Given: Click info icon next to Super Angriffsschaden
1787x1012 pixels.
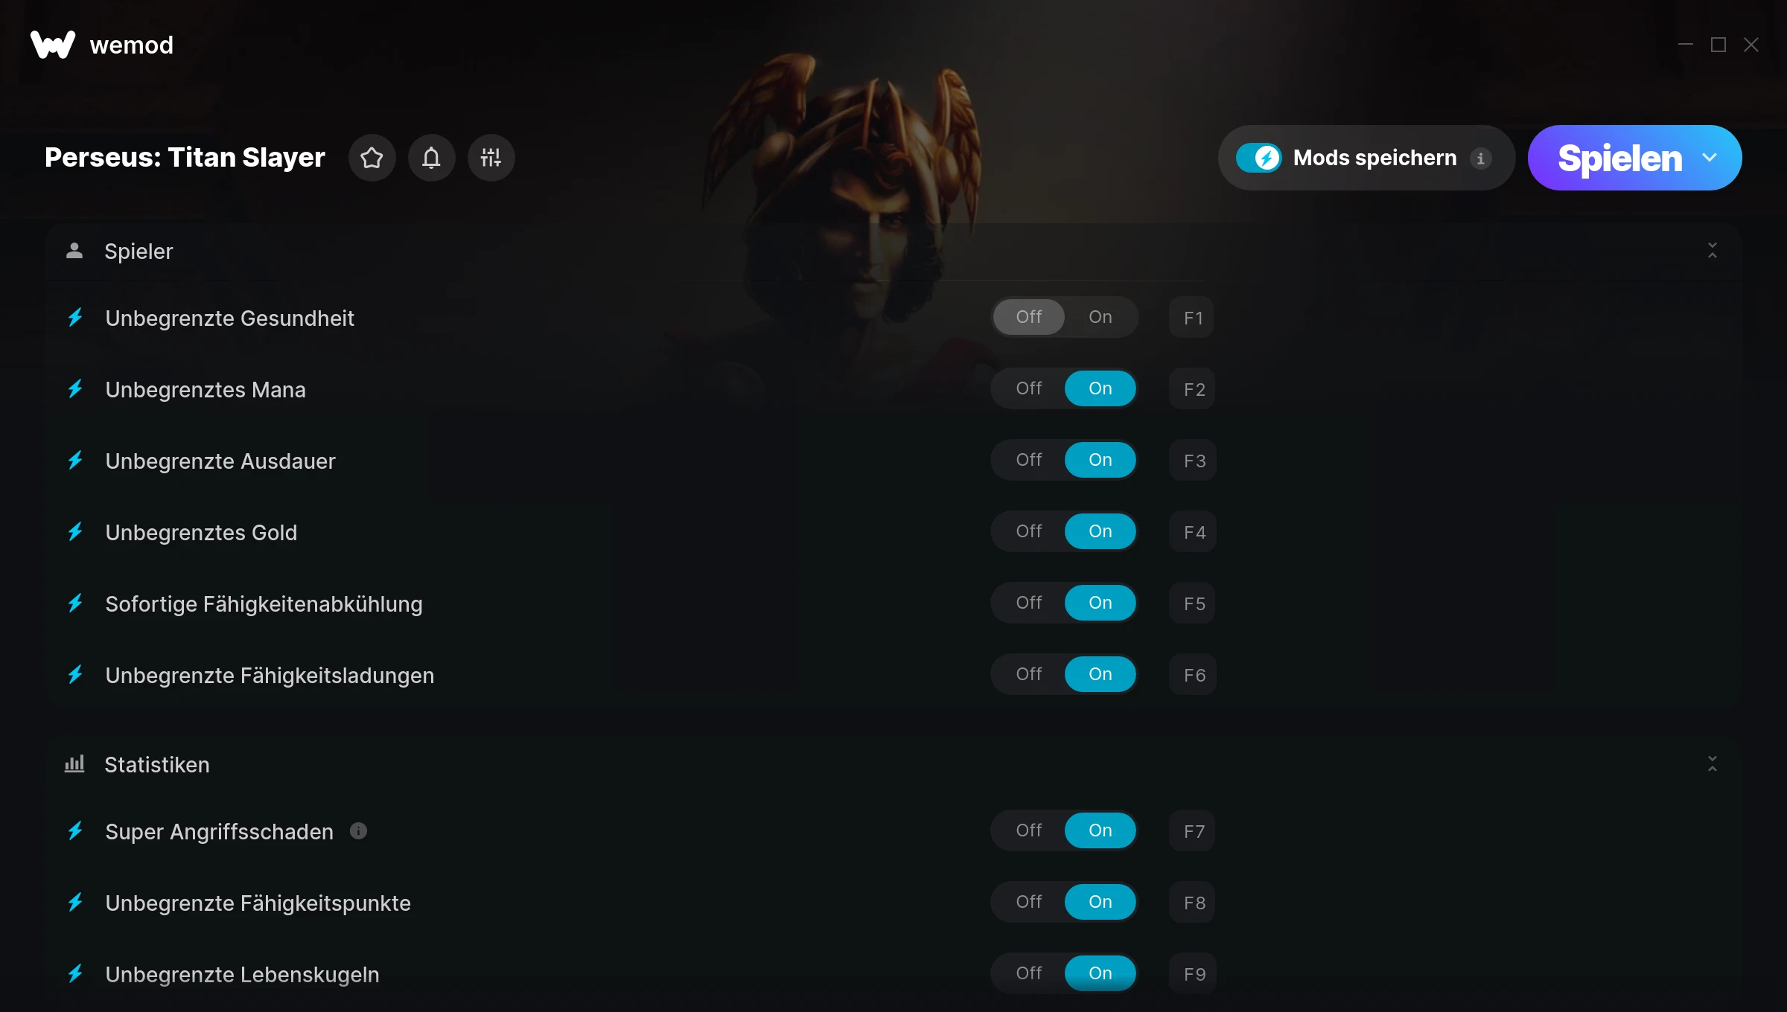Looking at the screenshot, I should (x=358, y=831).
